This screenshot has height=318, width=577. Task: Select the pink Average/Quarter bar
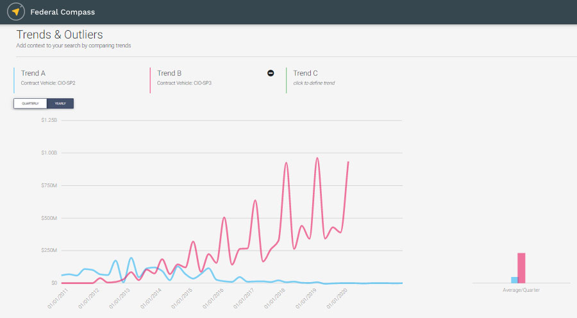522,267
